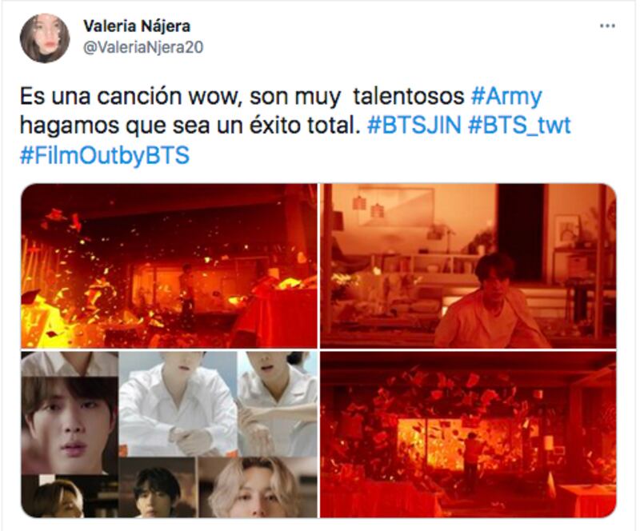Open the Valeria Nájera display name link
640x531 pixels.
[x=137, y=26]
